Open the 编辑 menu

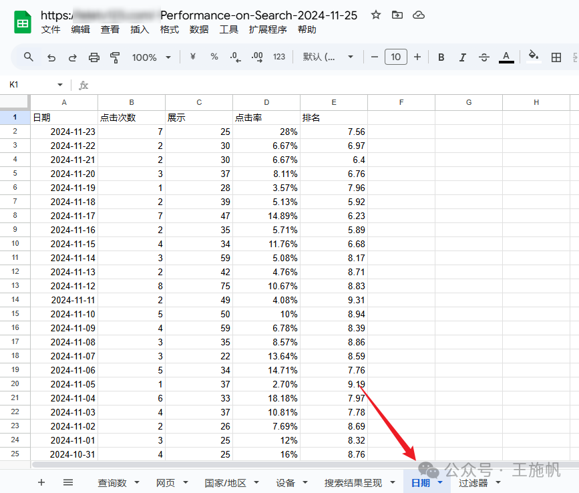(x=81, y=29)
